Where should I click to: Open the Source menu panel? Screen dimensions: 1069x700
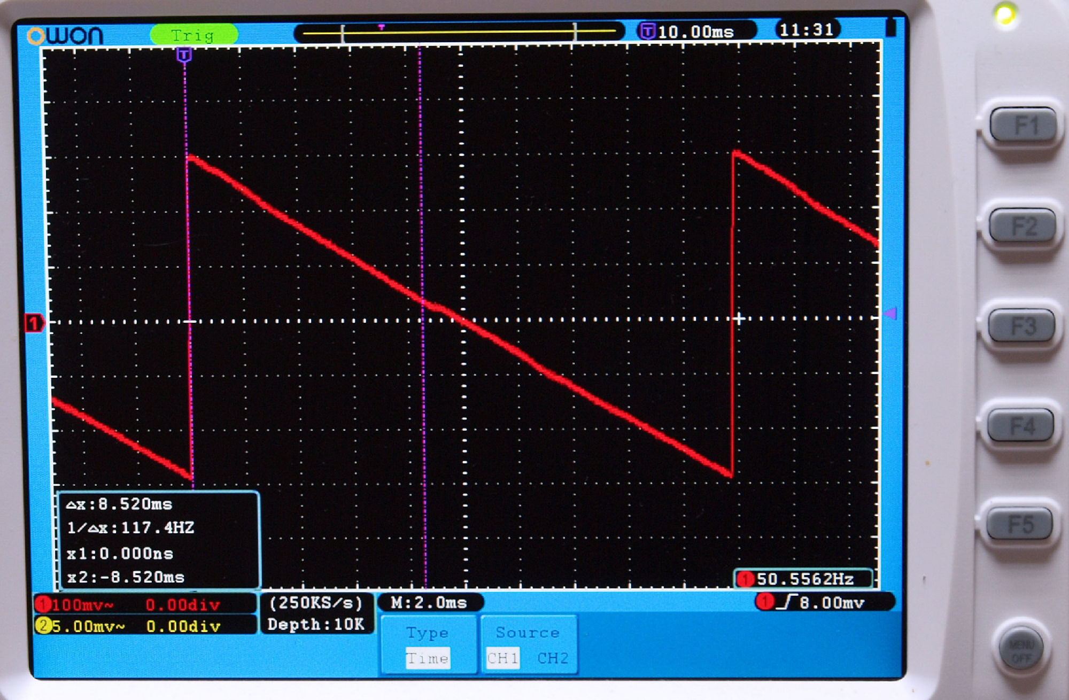tap(528, 633)
